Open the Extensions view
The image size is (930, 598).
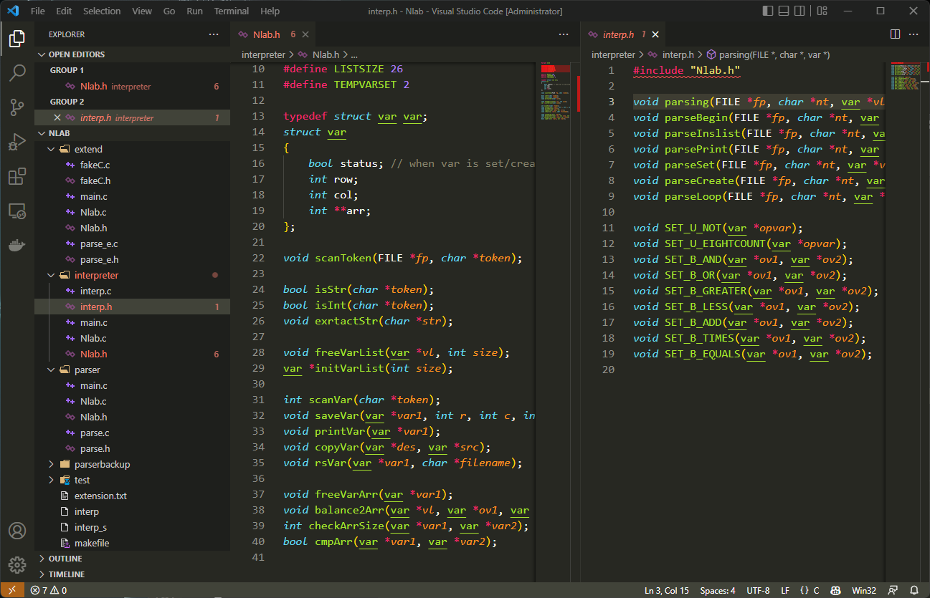point(17,176)
